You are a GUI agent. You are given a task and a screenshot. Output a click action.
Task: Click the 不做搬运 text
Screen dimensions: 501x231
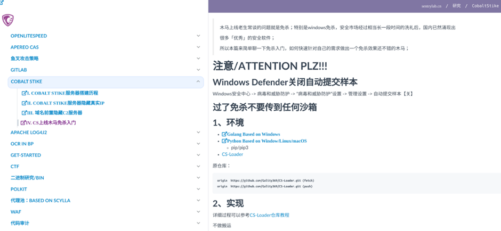221,226
